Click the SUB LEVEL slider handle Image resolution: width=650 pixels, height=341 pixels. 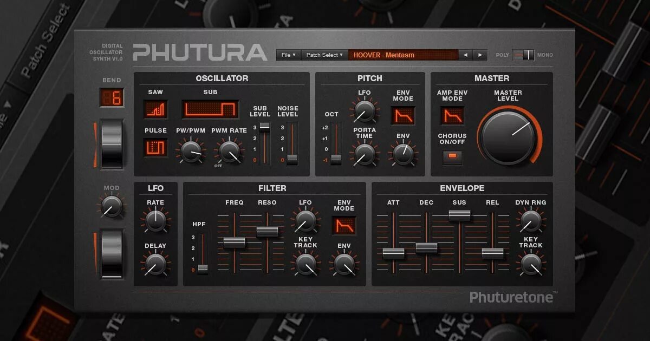point(264,127)
